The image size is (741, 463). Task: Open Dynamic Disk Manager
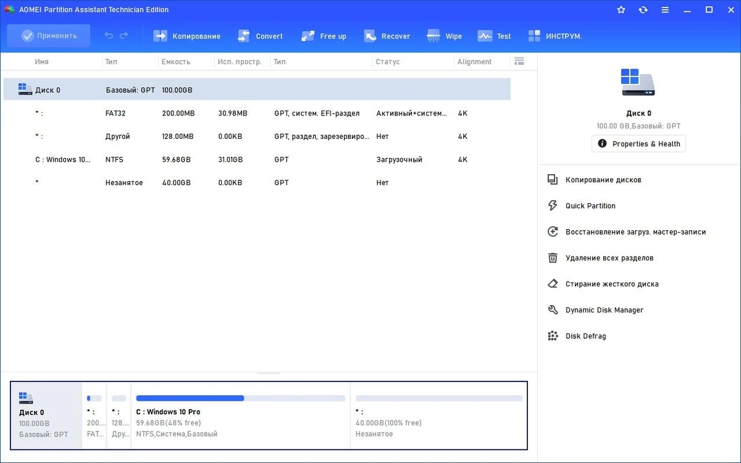[x=605, y=310]
